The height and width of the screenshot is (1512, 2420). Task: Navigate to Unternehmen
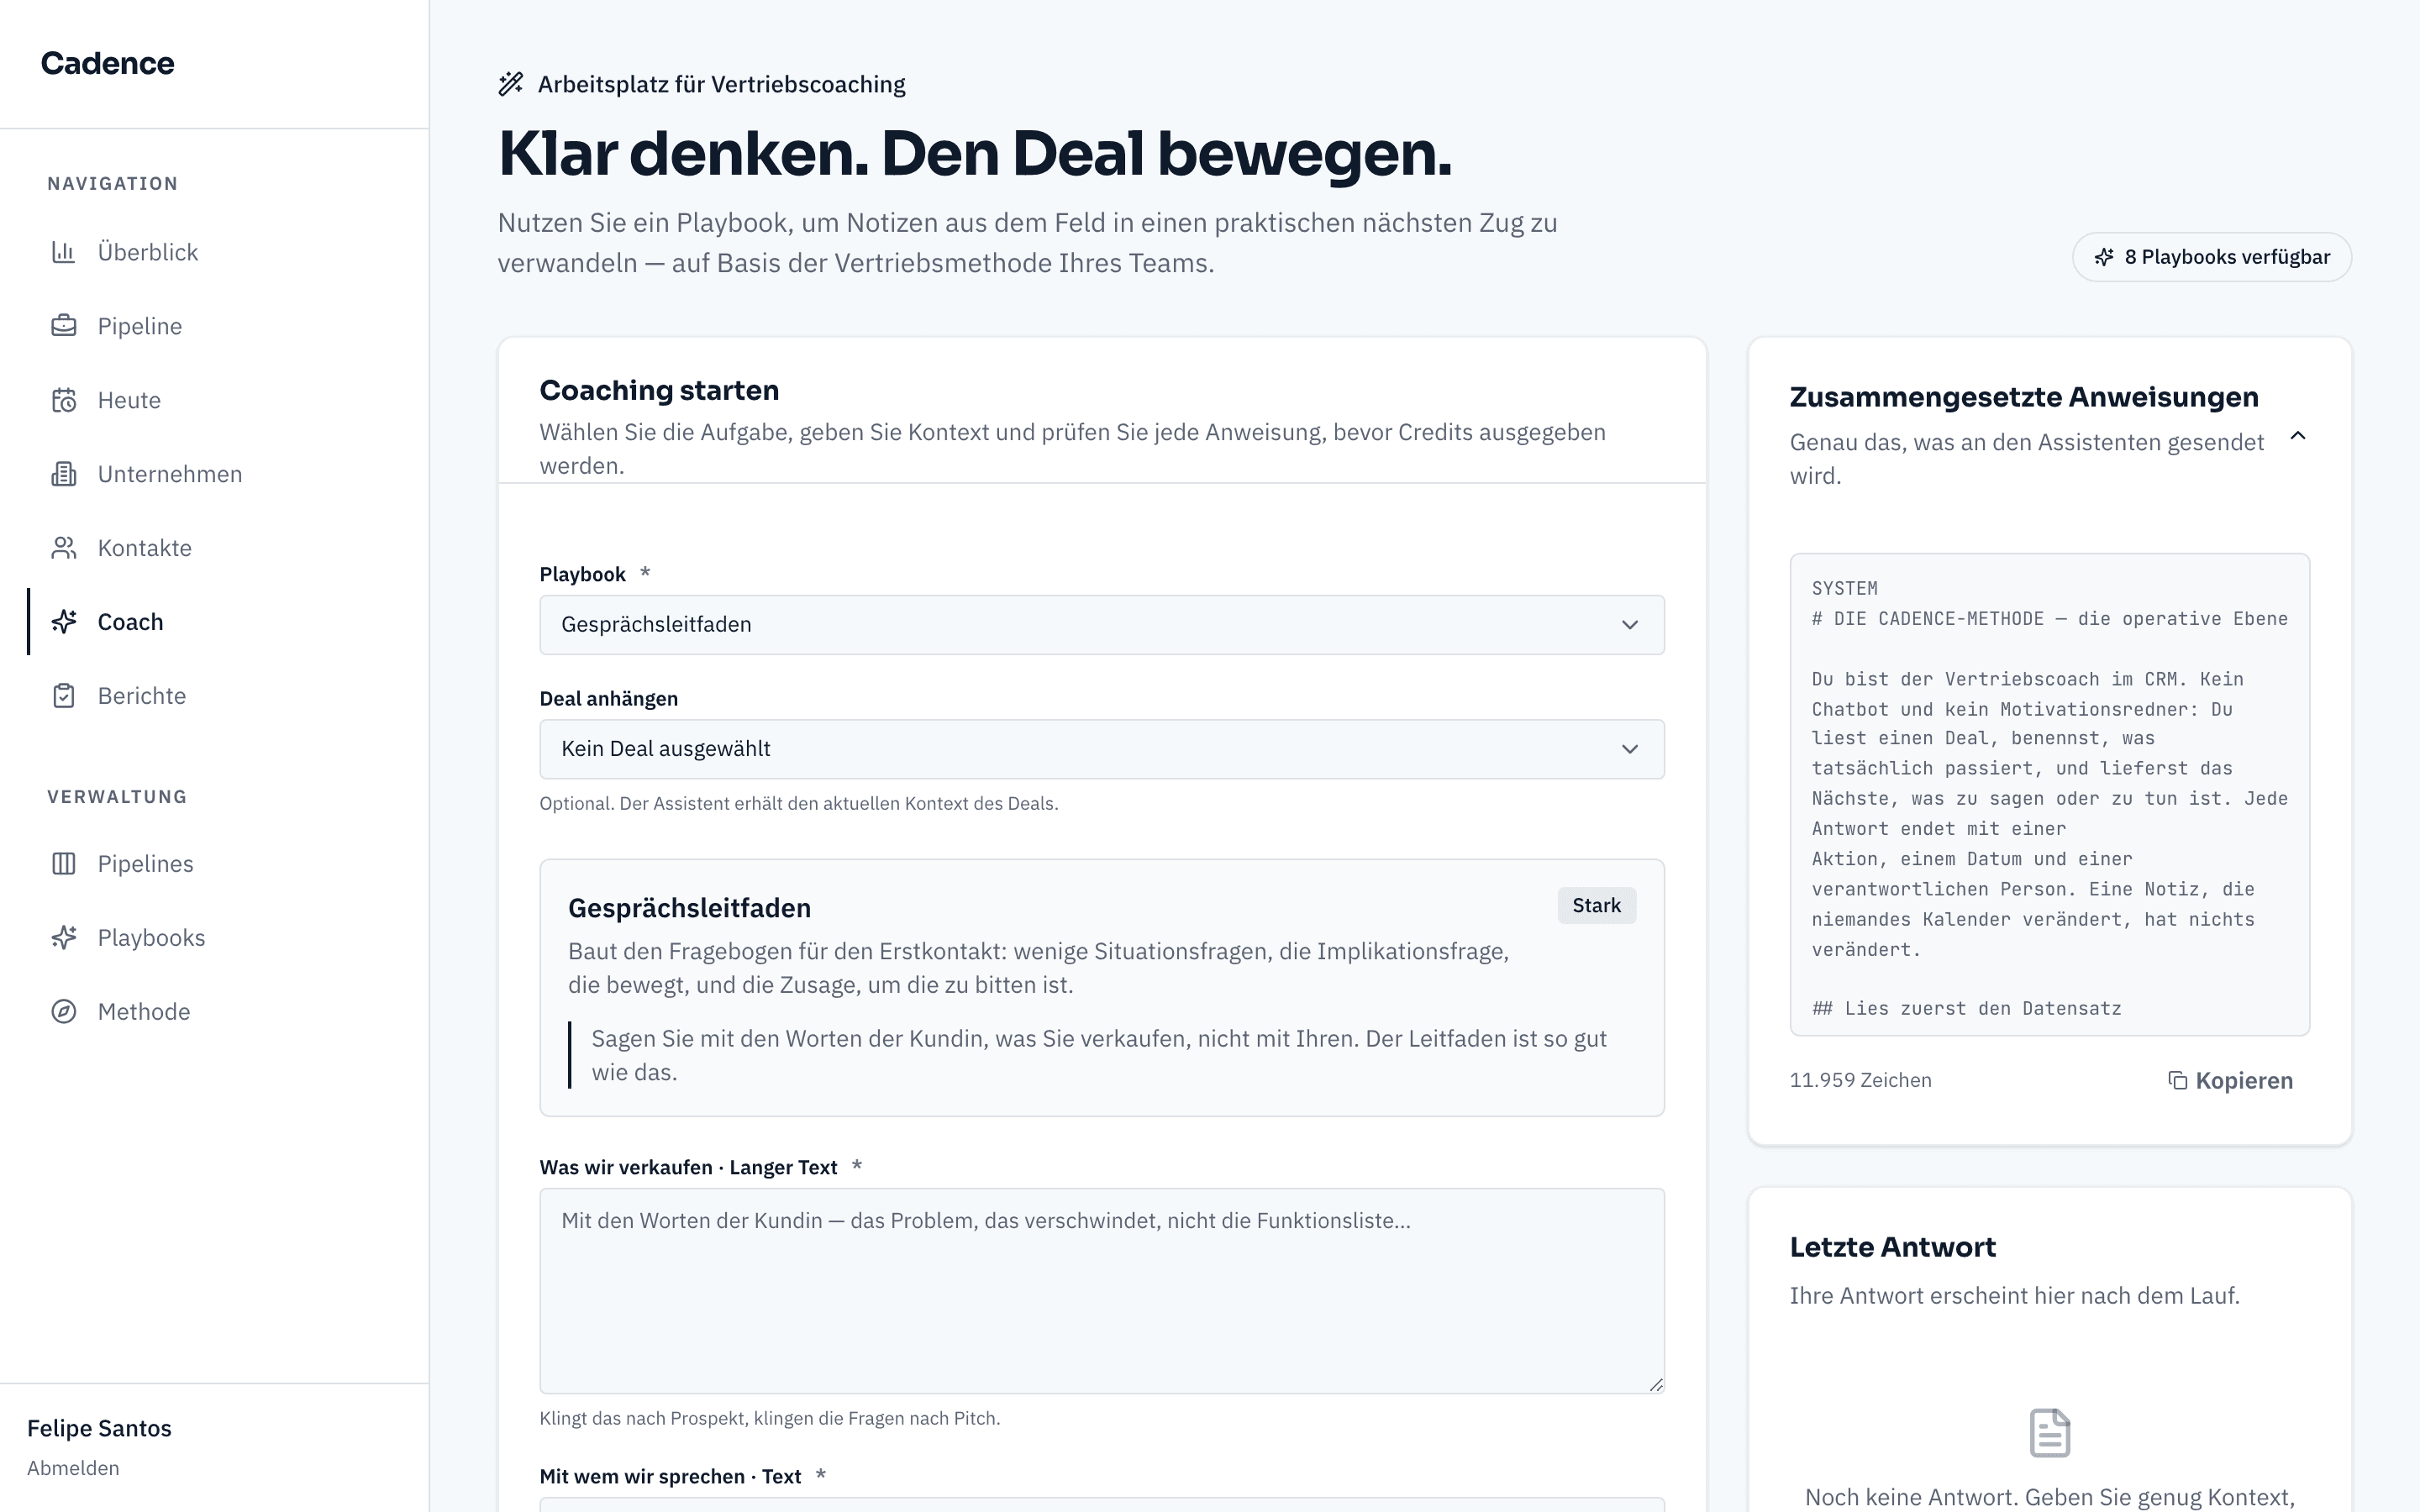pos(214,474)
